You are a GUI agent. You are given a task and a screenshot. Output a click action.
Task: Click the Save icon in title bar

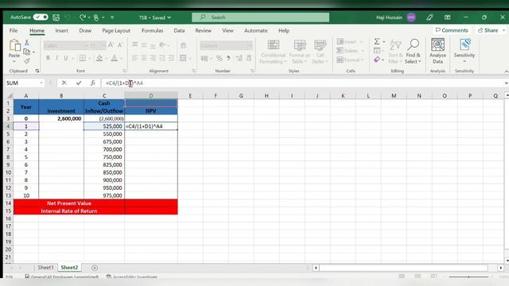point(56,17)
